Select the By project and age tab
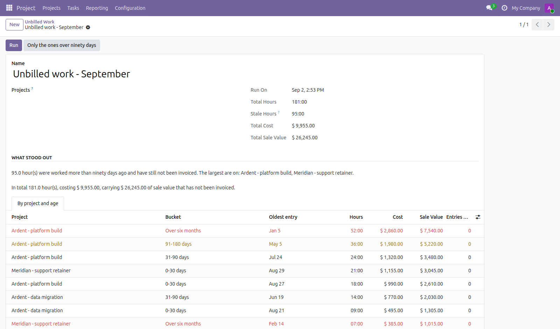560x329 pixels. click(38, 203)
